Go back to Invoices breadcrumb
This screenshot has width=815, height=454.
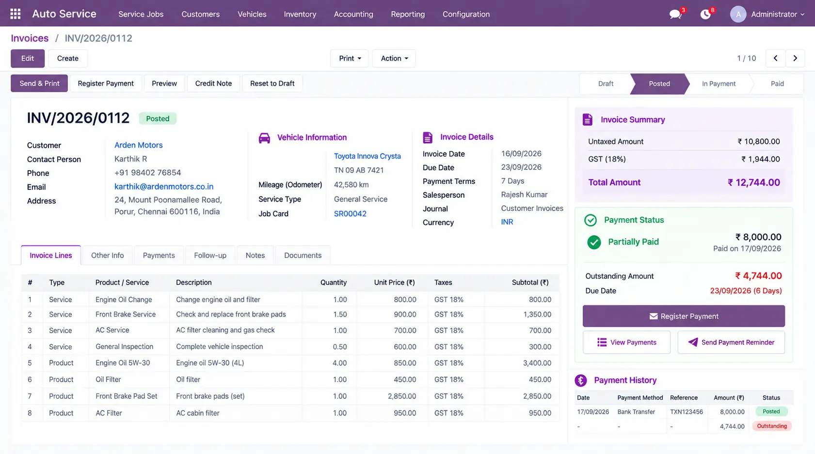click(30, 38)
